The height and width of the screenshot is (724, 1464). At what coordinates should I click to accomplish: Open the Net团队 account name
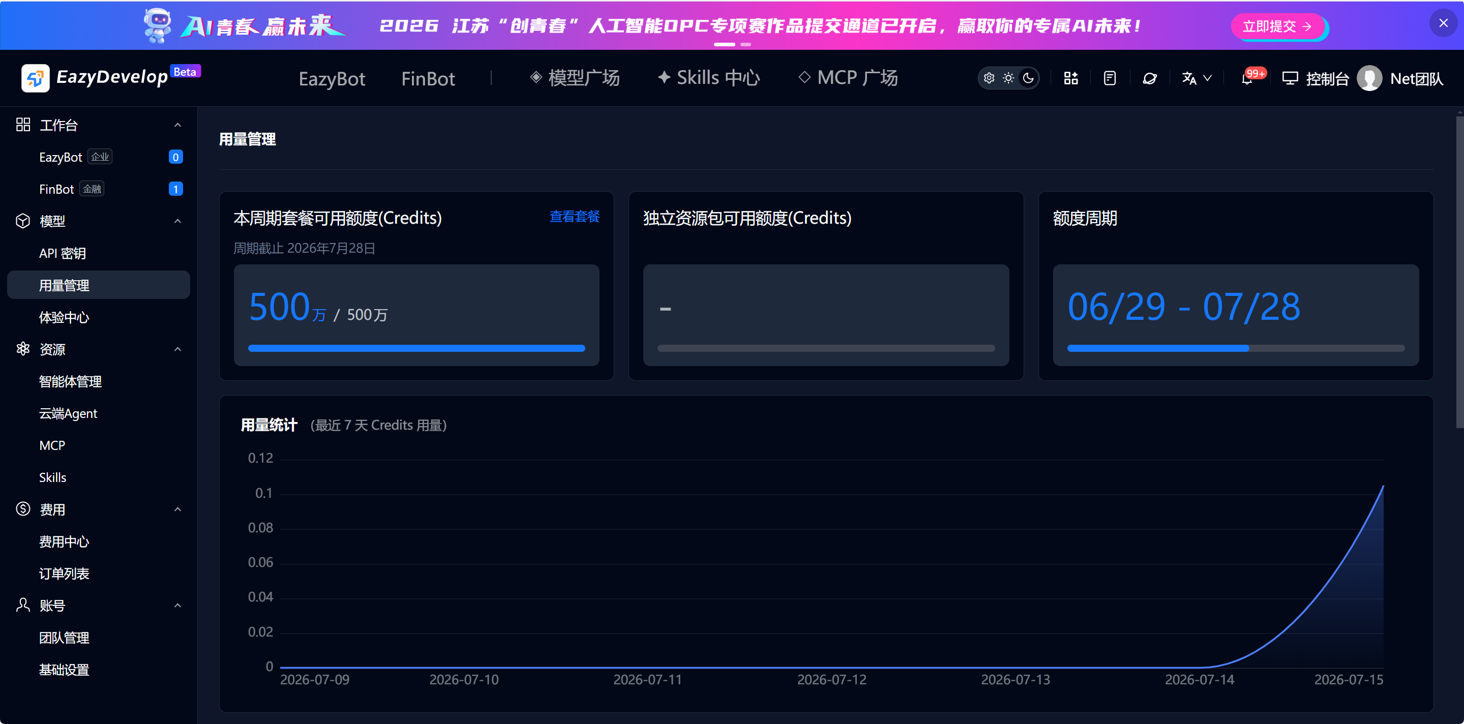click(x=1416, y=78)
